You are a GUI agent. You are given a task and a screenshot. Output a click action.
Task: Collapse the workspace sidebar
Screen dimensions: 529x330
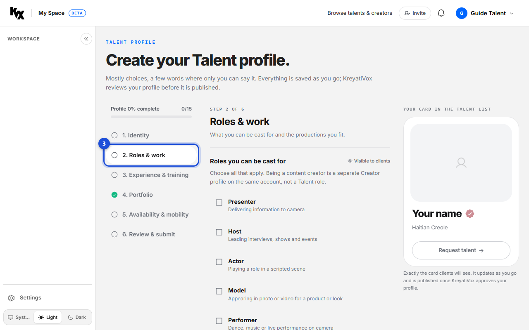pos(86,39)
